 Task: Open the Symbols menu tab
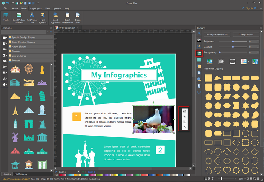coord(57,8)
